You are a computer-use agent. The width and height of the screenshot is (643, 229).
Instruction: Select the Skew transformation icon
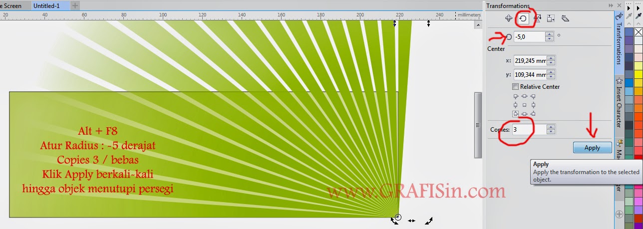pos(565,18)
